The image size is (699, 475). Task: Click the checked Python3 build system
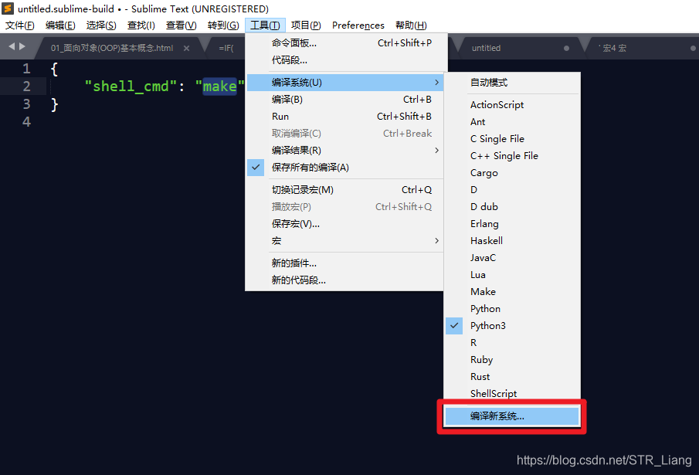pyautogui.click(x=512, y=326)
